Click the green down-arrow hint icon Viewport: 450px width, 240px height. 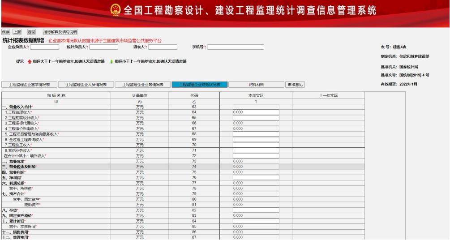tap(111, 61)
